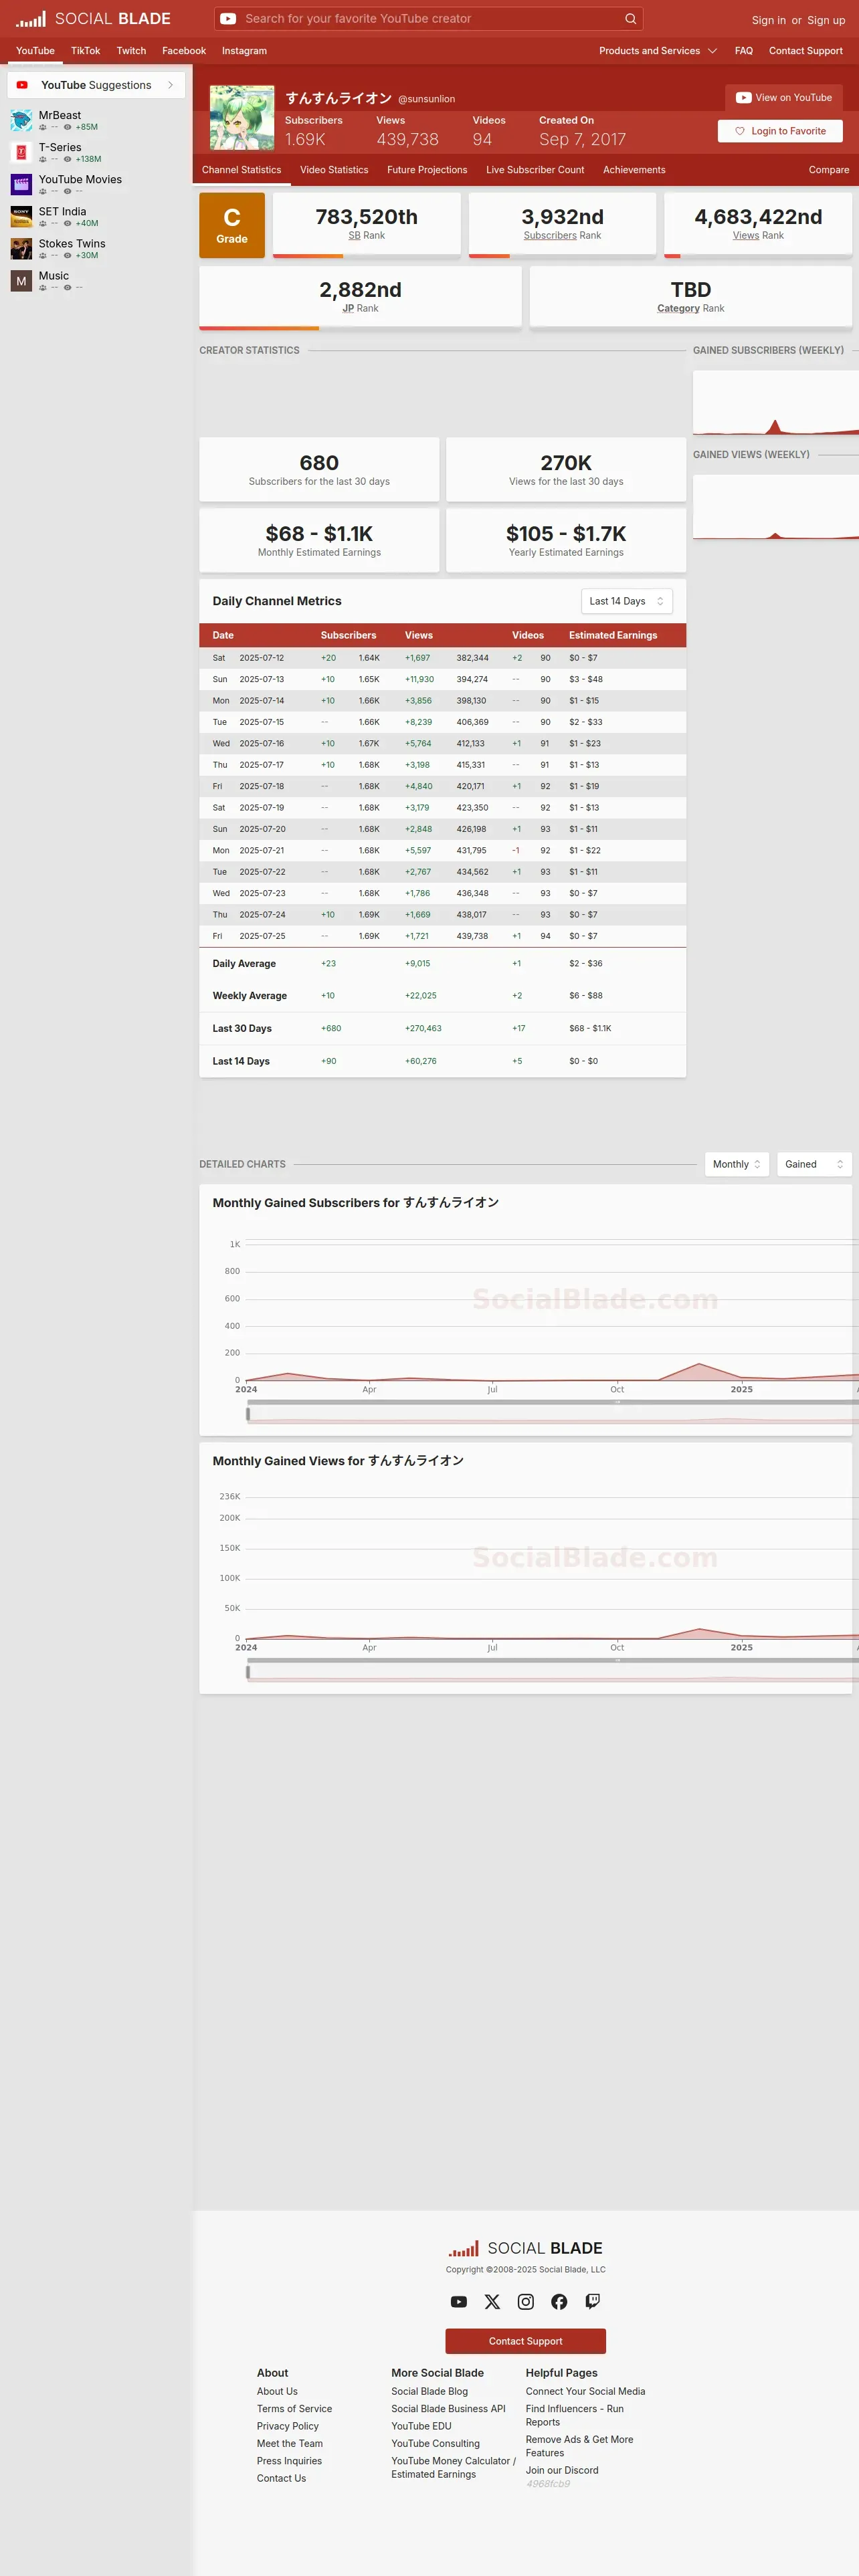Click the Meet the Team footer link
Viewport: 859px width, 2576px height.
[x=290, y=2444]
